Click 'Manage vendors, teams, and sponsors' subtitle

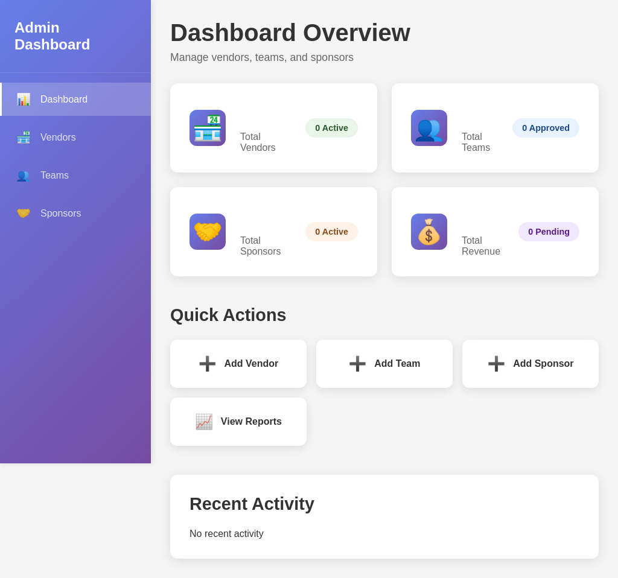(262, 57)
